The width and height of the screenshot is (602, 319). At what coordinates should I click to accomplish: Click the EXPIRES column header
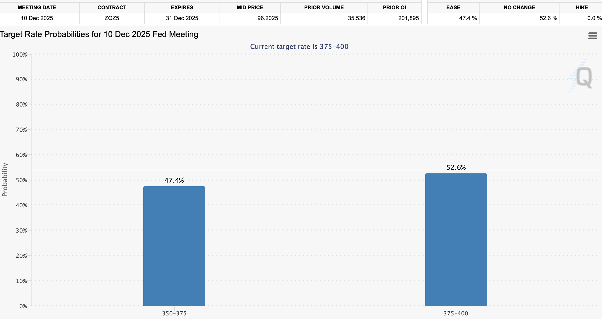point(182,7)
